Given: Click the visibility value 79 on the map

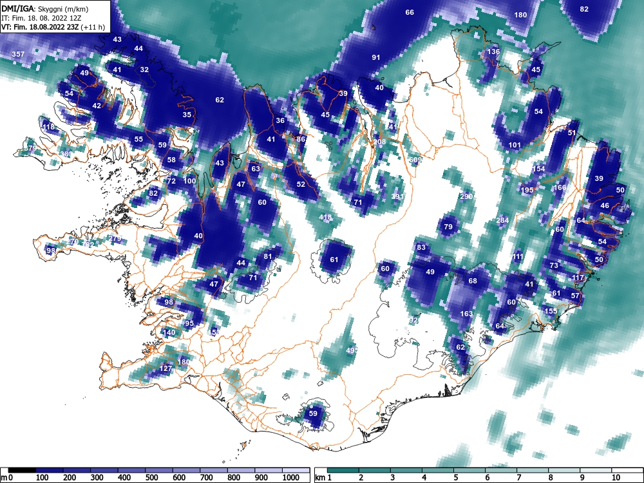Looking at the screenshot, I should click(448, 227).
